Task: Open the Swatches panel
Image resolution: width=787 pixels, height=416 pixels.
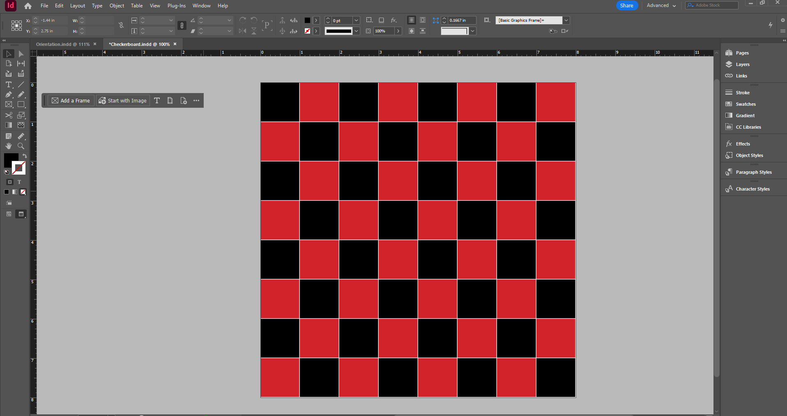Action: tap(746, 104)
